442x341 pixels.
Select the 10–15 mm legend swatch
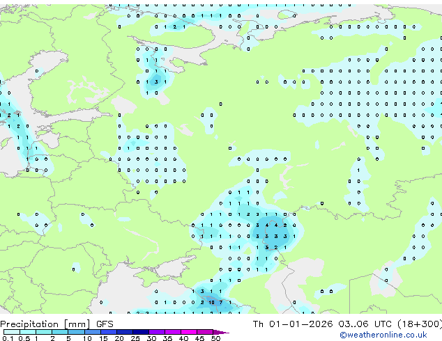[93, 332]
